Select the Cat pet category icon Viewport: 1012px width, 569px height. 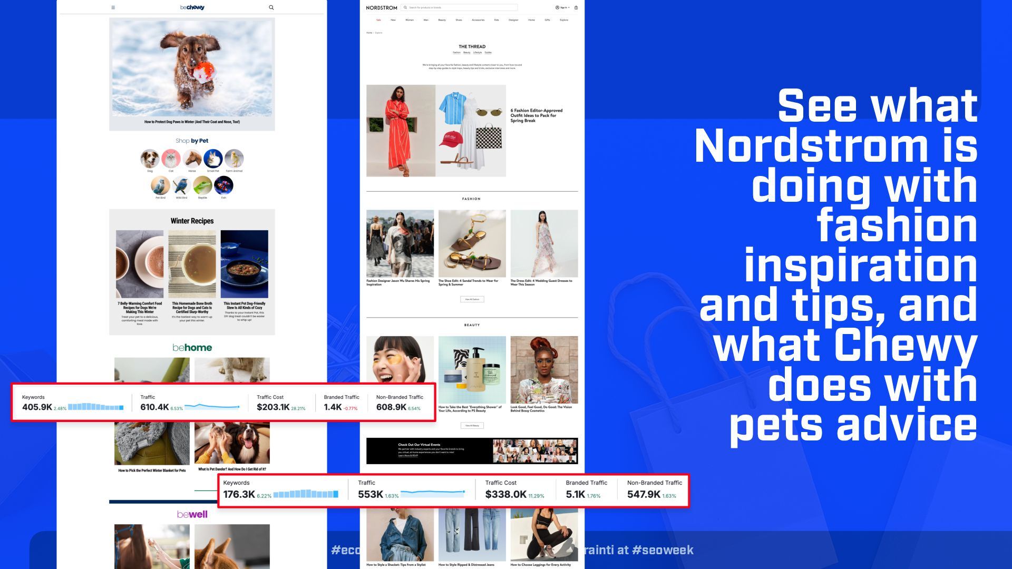pyautogui.click(x=171, y=158)
